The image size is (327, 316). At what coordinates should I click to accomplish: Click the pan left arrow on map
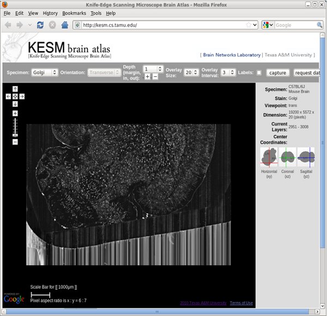point(8,97)
